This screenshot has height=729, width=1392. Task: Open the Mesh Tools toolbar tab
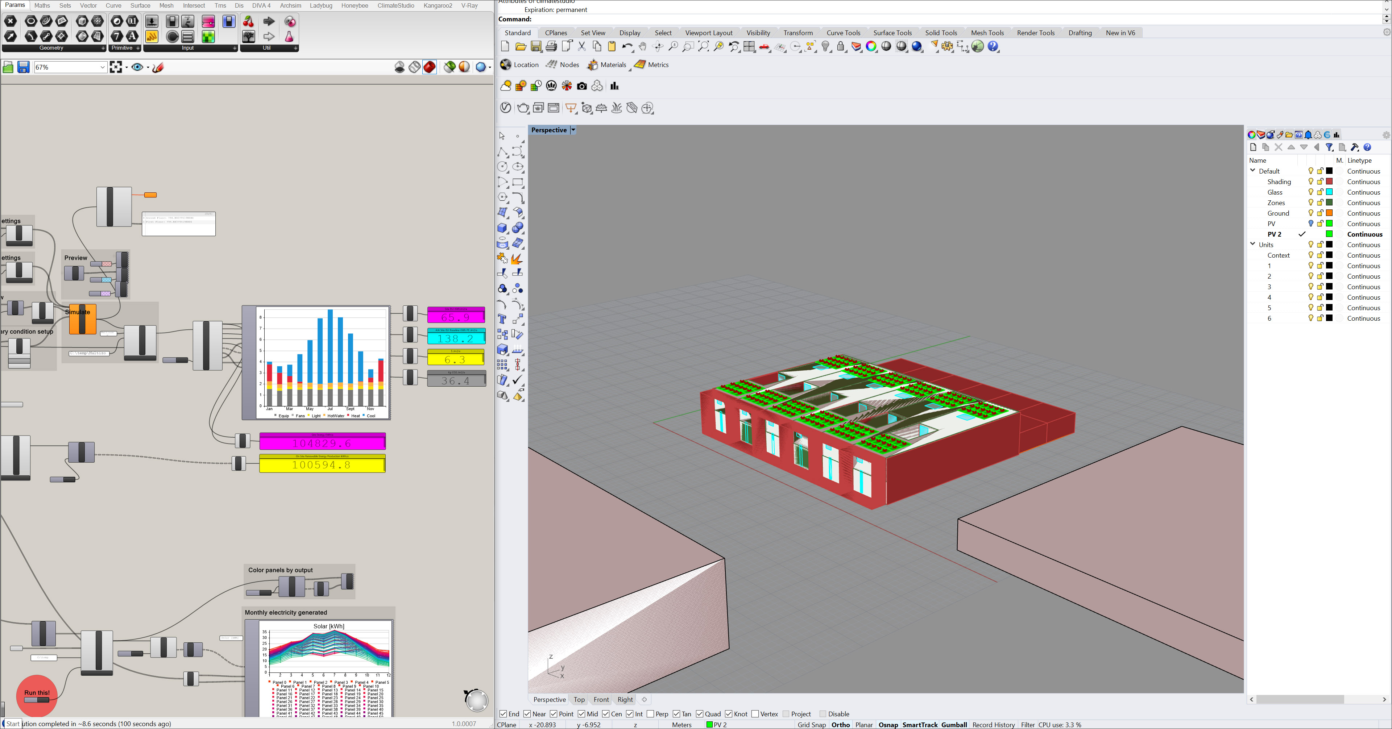[987, 33]
